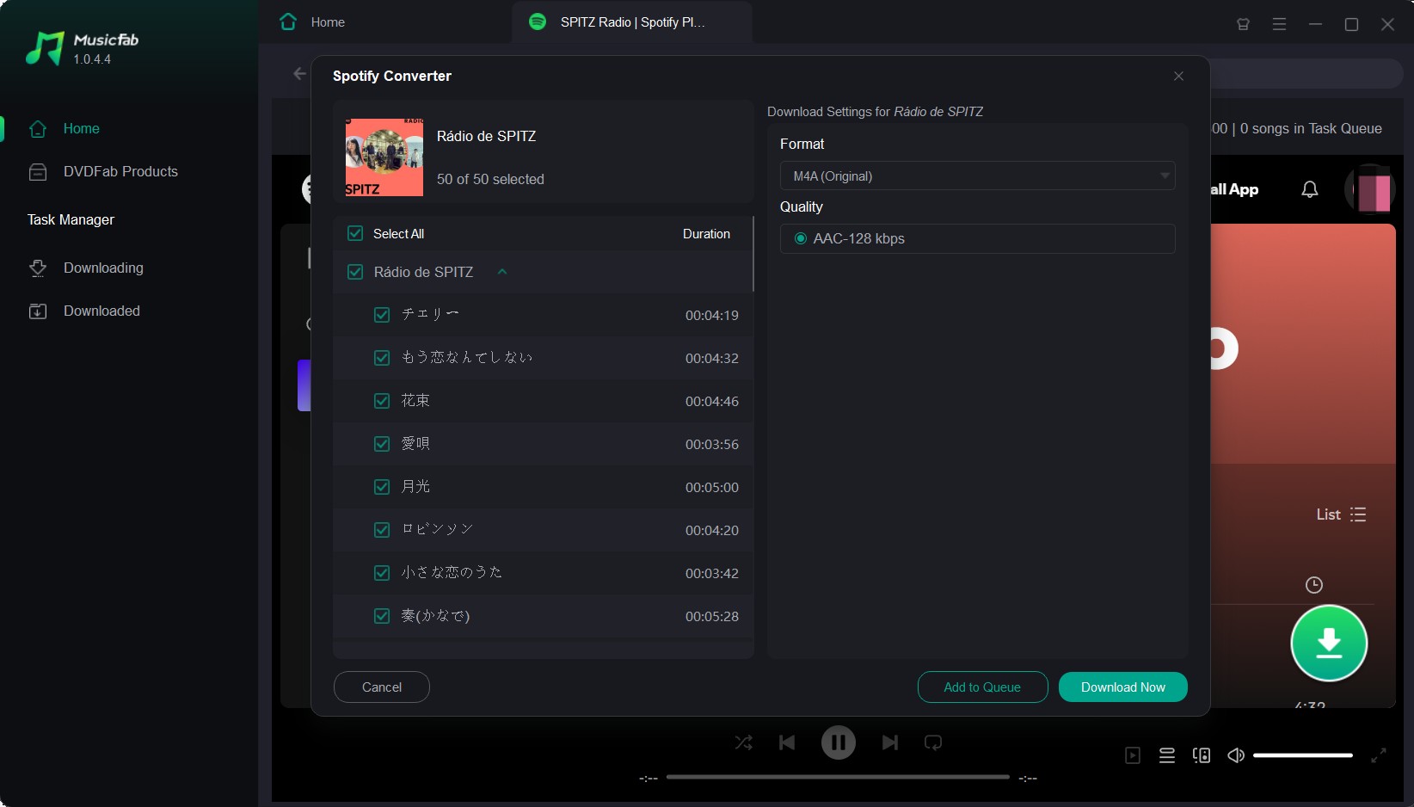This screenshot has height=807, width=1414.
Task: Go back with the arrow button
Action: coord(299,74)
